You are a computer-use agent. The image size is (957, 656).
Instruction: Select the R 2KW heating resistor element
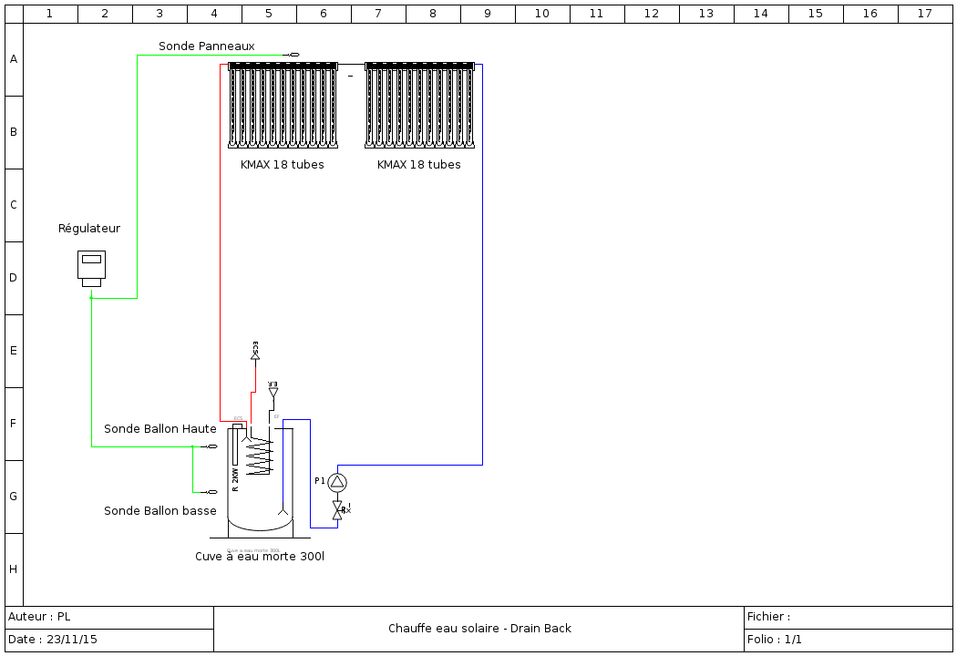[237, 446]
